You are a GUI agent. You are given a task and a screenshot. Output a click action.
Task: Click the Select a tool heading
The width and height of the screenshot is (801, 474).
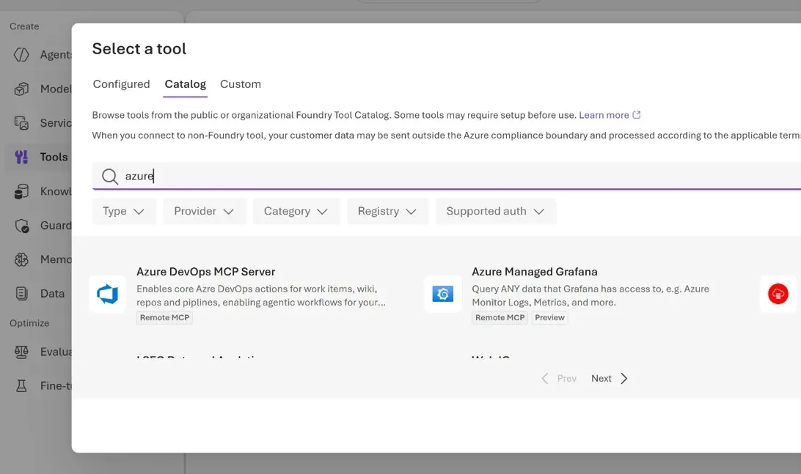pos(139,49)
